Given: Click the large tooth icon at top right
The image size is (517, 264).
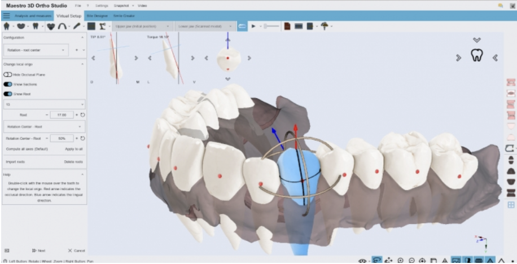Looking at the screenshot, I should (477, 56).
